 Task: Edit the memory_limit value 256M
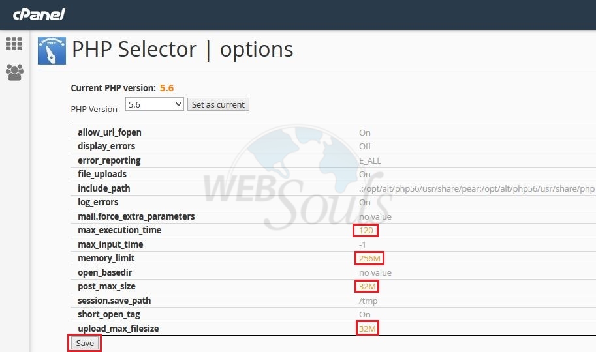(369, 259)
